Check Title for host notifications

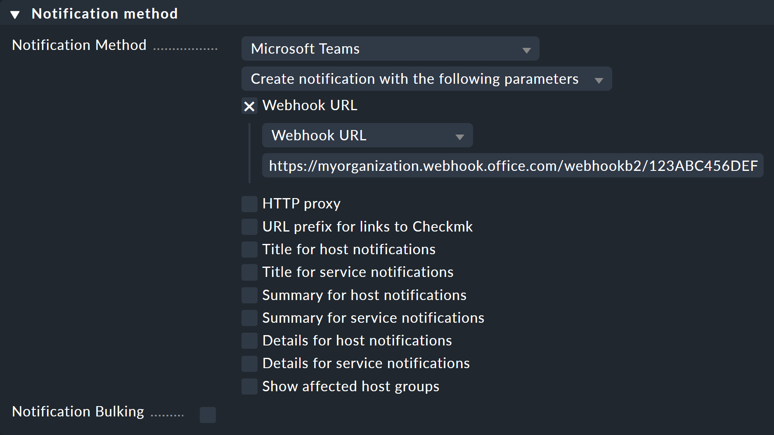249,249
